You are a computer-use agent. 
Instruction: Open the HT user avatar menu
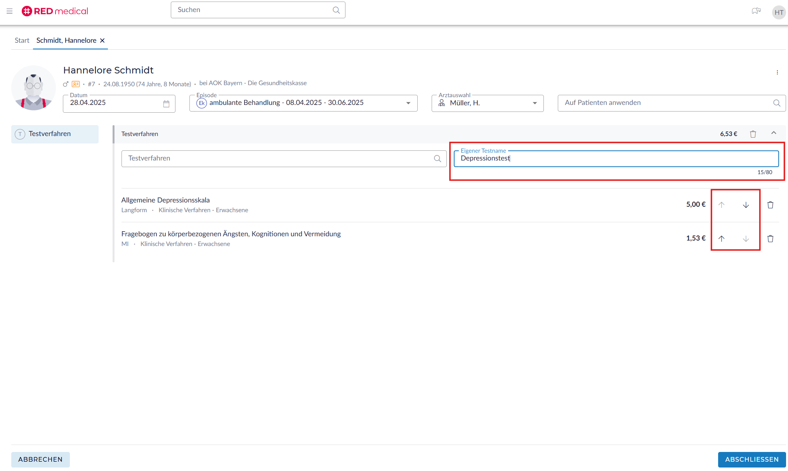click(779, 12)
